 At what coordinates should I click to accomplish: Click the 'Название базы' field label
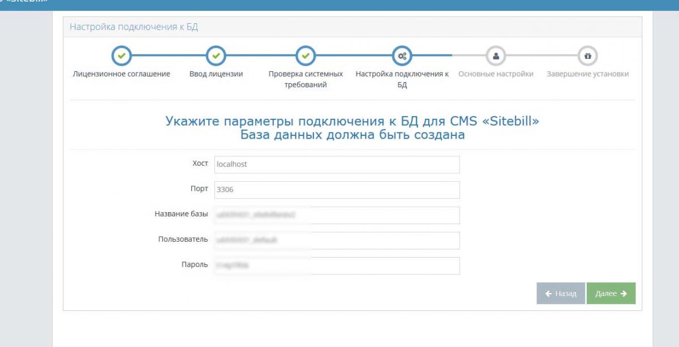(x=182, y=215)
